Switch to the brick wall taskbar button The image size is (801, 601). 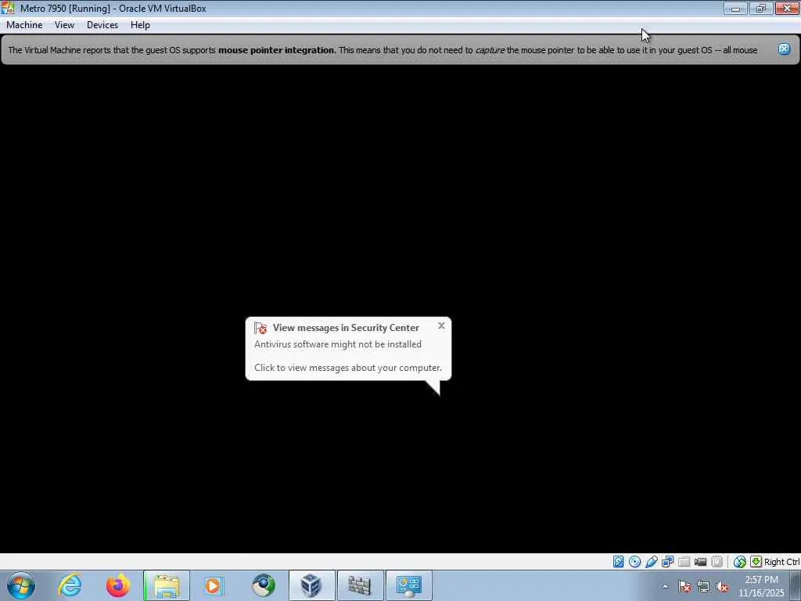click(x=360, y=585)
